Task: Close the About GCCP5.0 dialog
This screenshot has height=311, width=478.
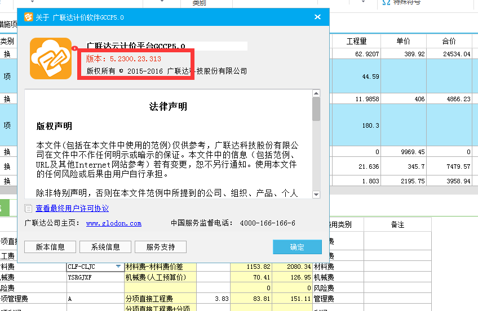Action: (x=317, y=17)
